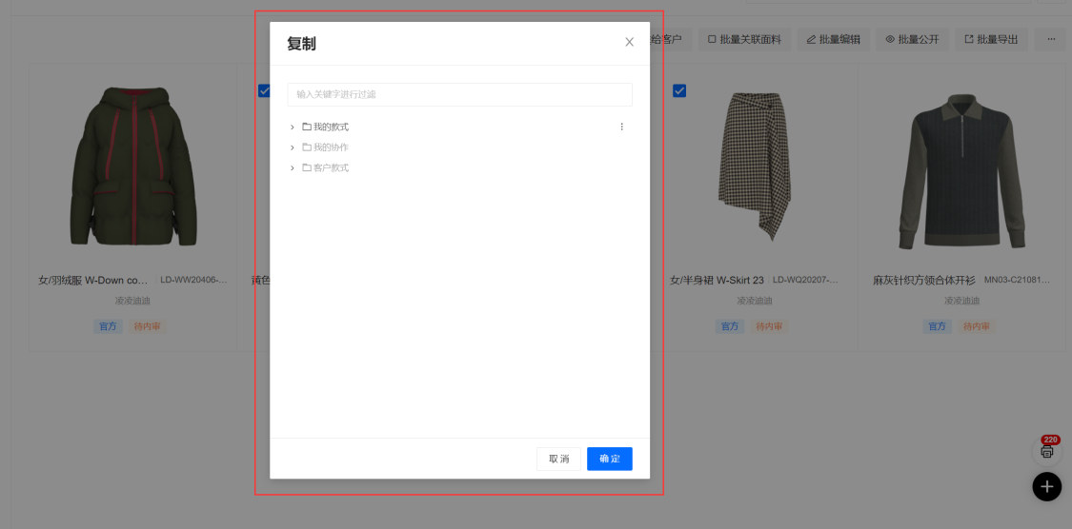The image size is (1072, 529).
Task: Open more options for 我的款式 folder
Action: [x=622, y=127]
